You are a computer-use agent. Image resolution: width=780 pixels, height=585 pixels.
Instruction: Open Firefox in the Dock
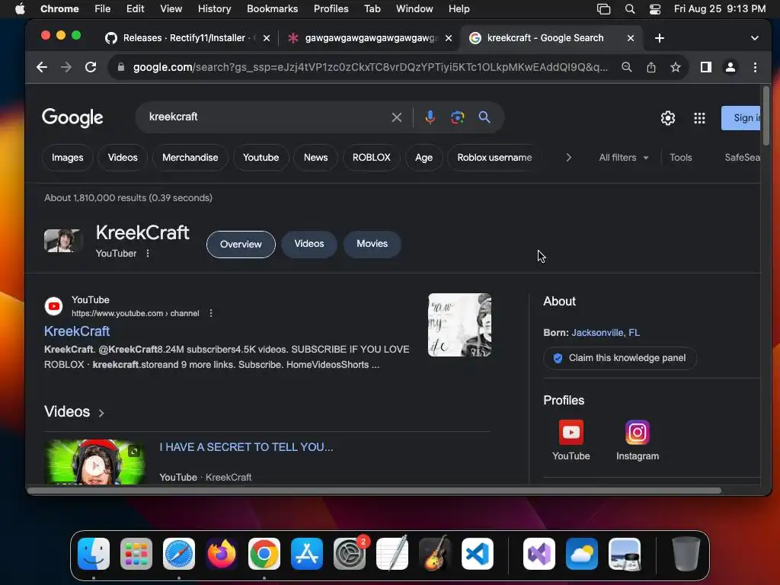[x=222, y=554]
